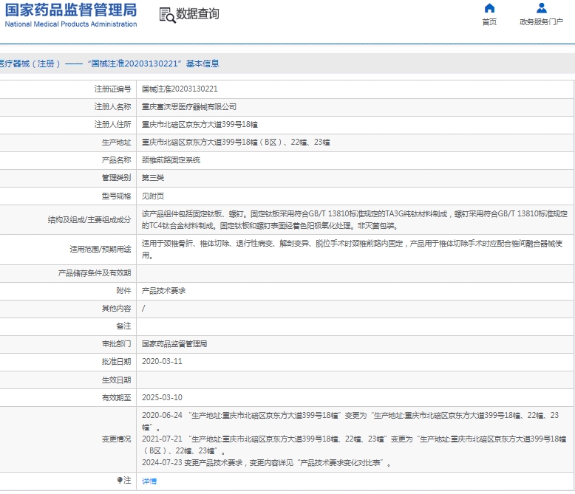Click the 结构及组成/主要组成成分 label
This screenshot has width=575, height=494.
pyautogui.click(x=89, y=220)
